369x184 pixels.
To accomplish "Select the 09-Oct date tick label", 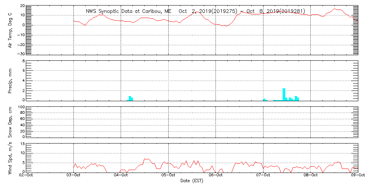I will pyautogui.click(x=358, y=176).
